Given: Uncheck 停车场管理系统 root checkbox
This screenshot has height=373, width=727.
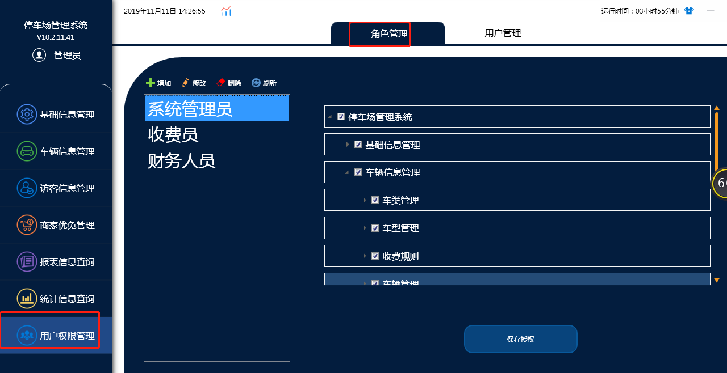Looking at the screenshot, I should click(x=341, y=116).
